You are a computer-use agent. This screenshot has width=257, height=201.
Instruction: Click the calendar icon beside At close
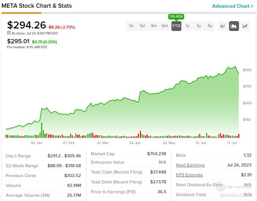tap(9, 33)
